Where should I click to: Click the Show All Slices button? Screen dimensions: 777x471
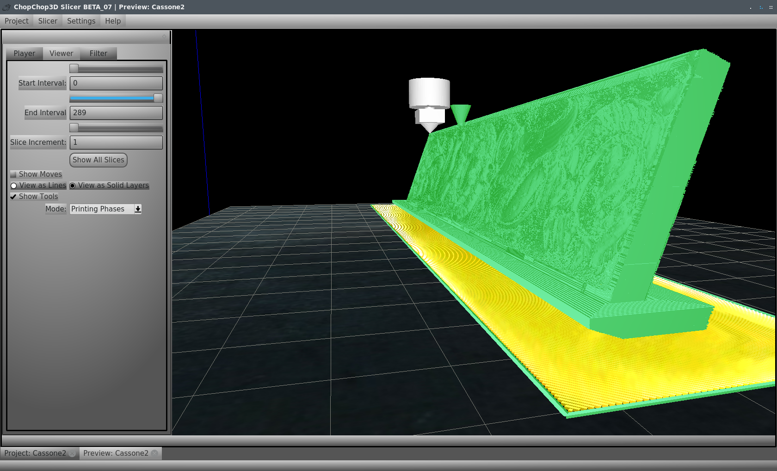(x=99, y=160)
